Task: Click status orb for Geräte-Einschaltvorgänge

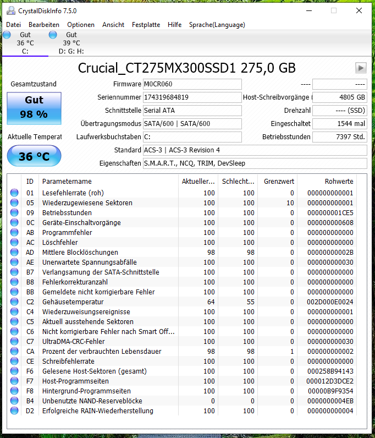Action: pos(14,222)
